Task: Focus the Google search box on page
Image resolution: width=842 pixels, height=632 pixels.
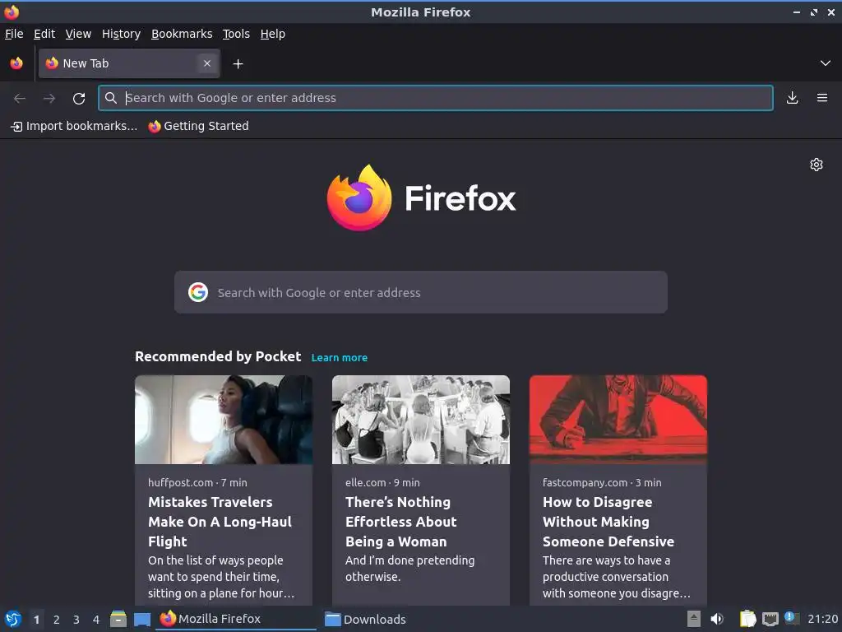Action: click(420, 292)
